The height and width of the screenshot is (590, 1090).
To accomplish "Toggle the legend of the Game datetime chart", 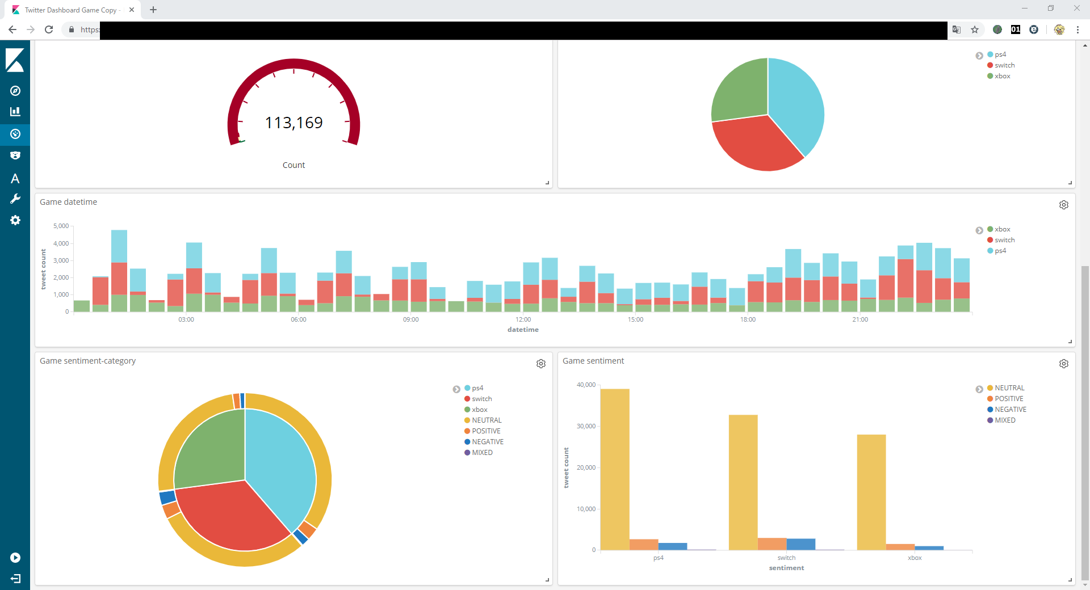I will tap(979, 230).
